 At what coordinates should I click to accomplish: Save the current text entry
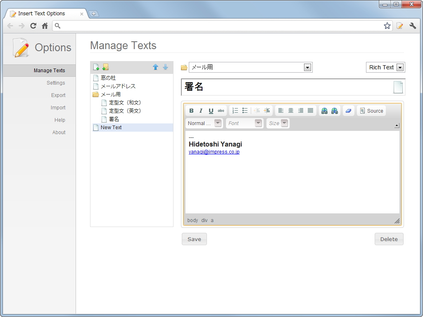[194, 239]
